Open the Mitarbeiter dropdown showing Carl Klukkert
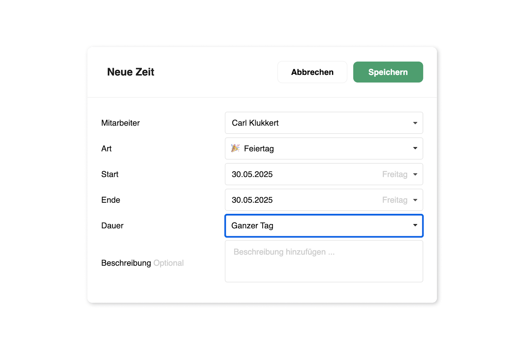The height and width of the screenshot is (350, 525). pyautogui.click(x=324, y=123)
